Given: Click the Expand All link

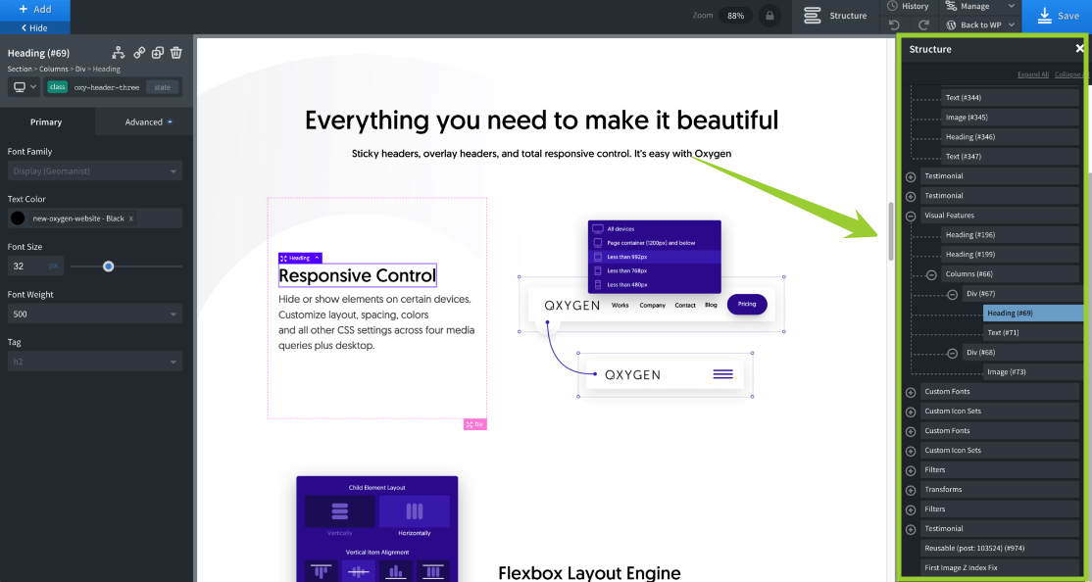Looking at the screenshot, I should [x=1033, y=74].
